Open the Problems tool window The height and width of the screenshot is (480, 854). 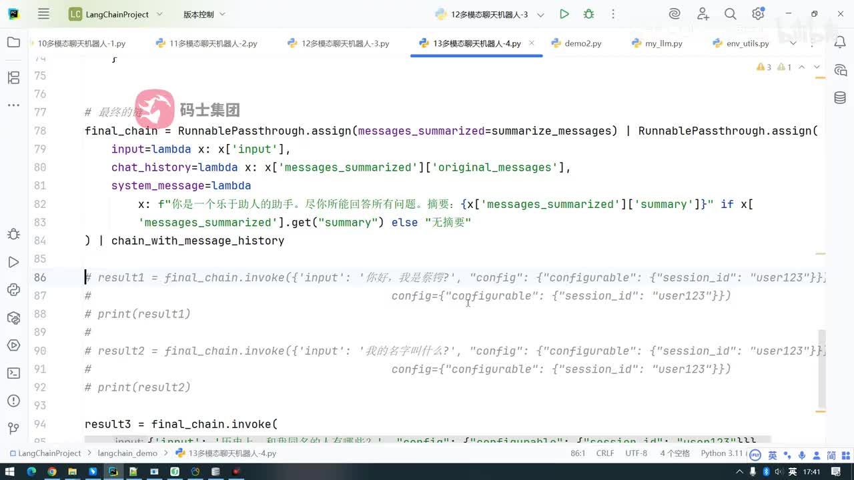coord(13,401)
